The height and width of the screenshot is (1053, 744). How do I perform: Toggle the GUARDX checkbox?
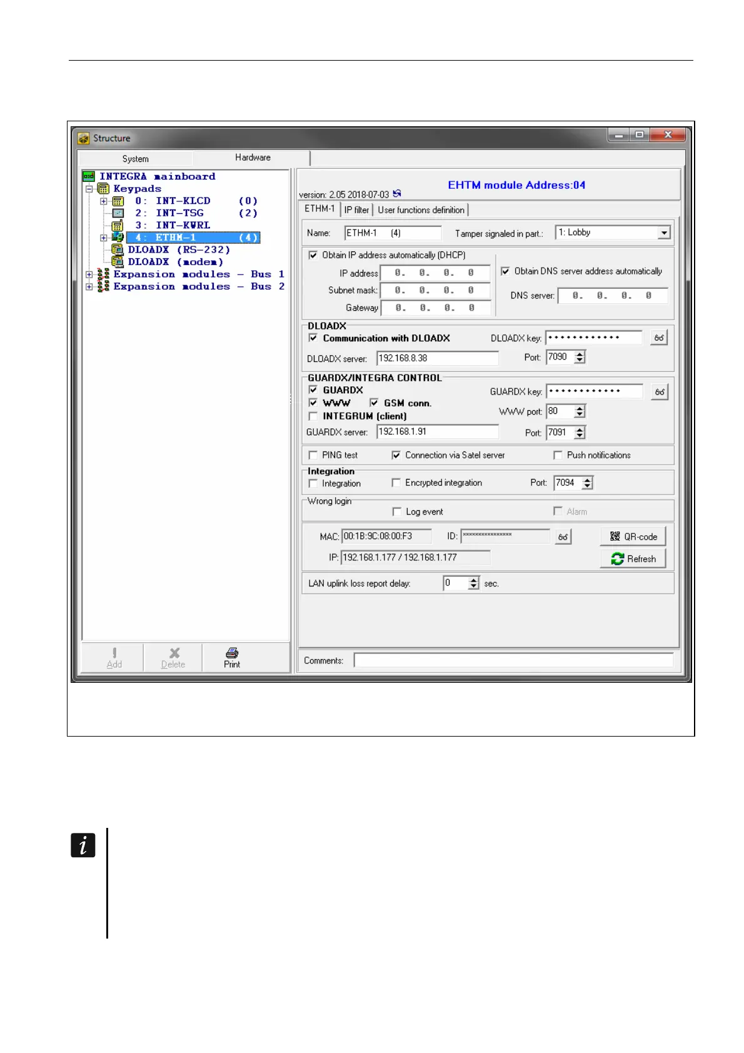tap(313, 390)
